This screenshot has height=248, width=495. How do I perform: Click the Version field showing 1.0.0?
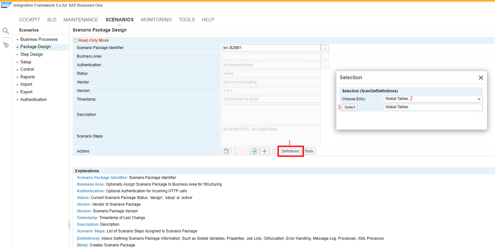click(271, 91)
